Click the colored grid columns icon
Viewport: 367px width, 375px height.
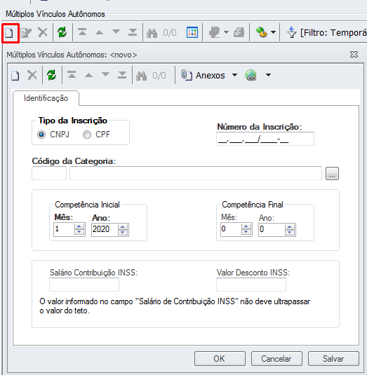[192, 32]
